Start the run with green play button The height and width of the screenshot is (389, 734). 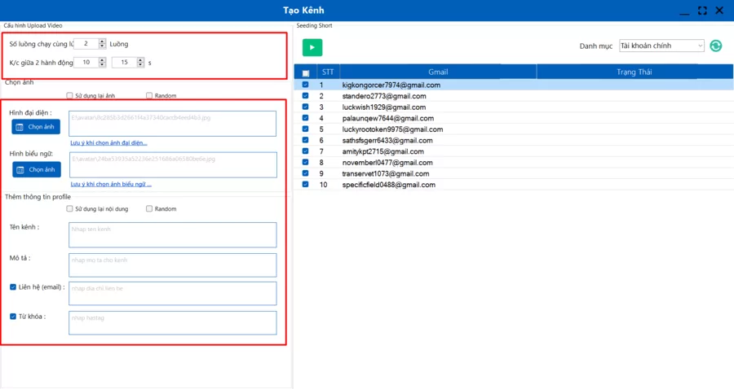point(312,47)
